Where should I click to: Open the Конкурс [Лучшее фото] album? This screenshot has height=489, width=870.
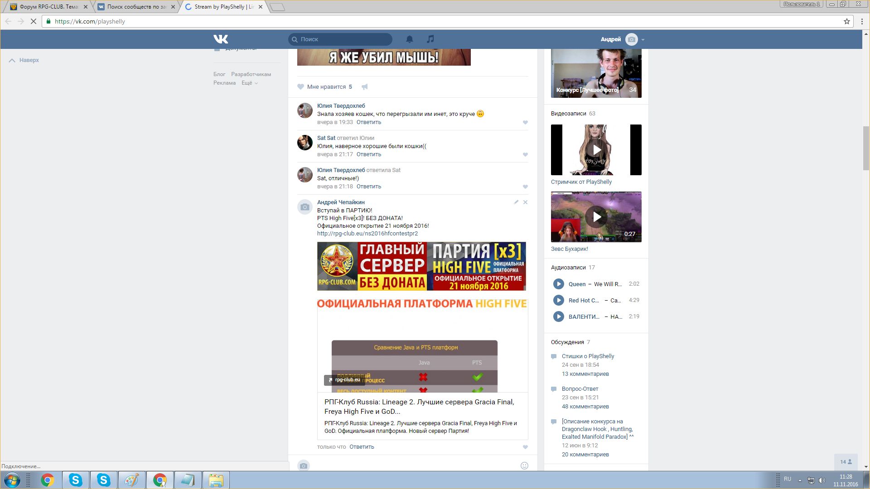pos(596,73)
